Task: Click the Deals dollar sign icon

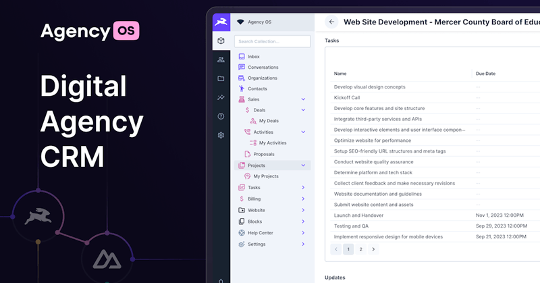Action: click(247, 110)
